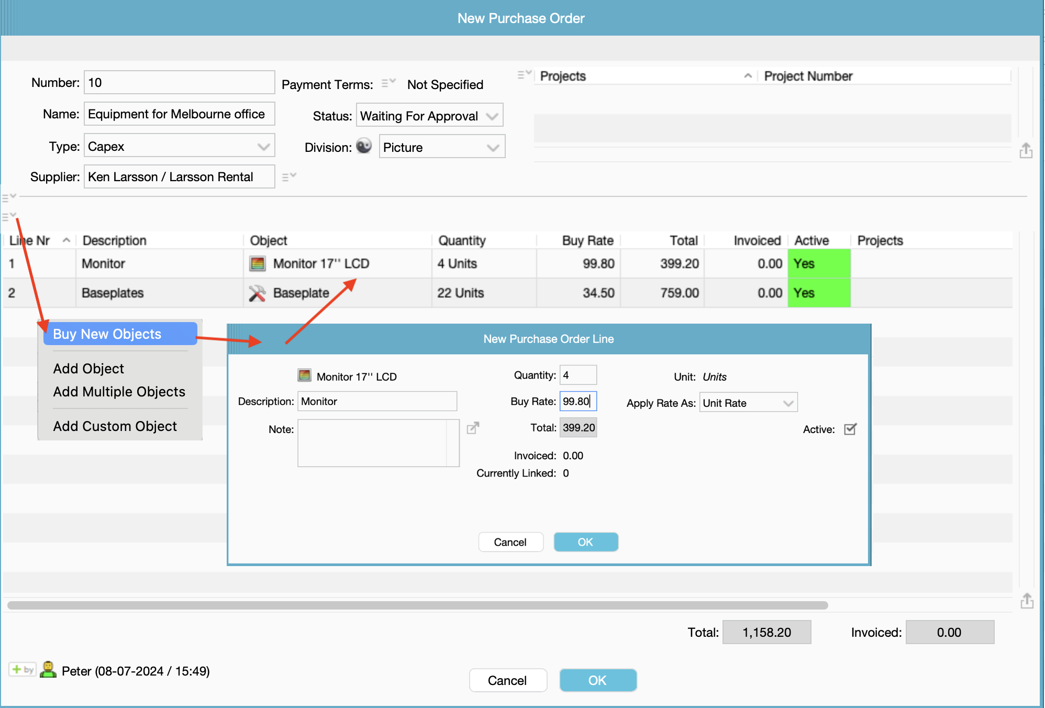Click export icon at bottom right of lines table

pyautogui.click(x=1027, y=601)
